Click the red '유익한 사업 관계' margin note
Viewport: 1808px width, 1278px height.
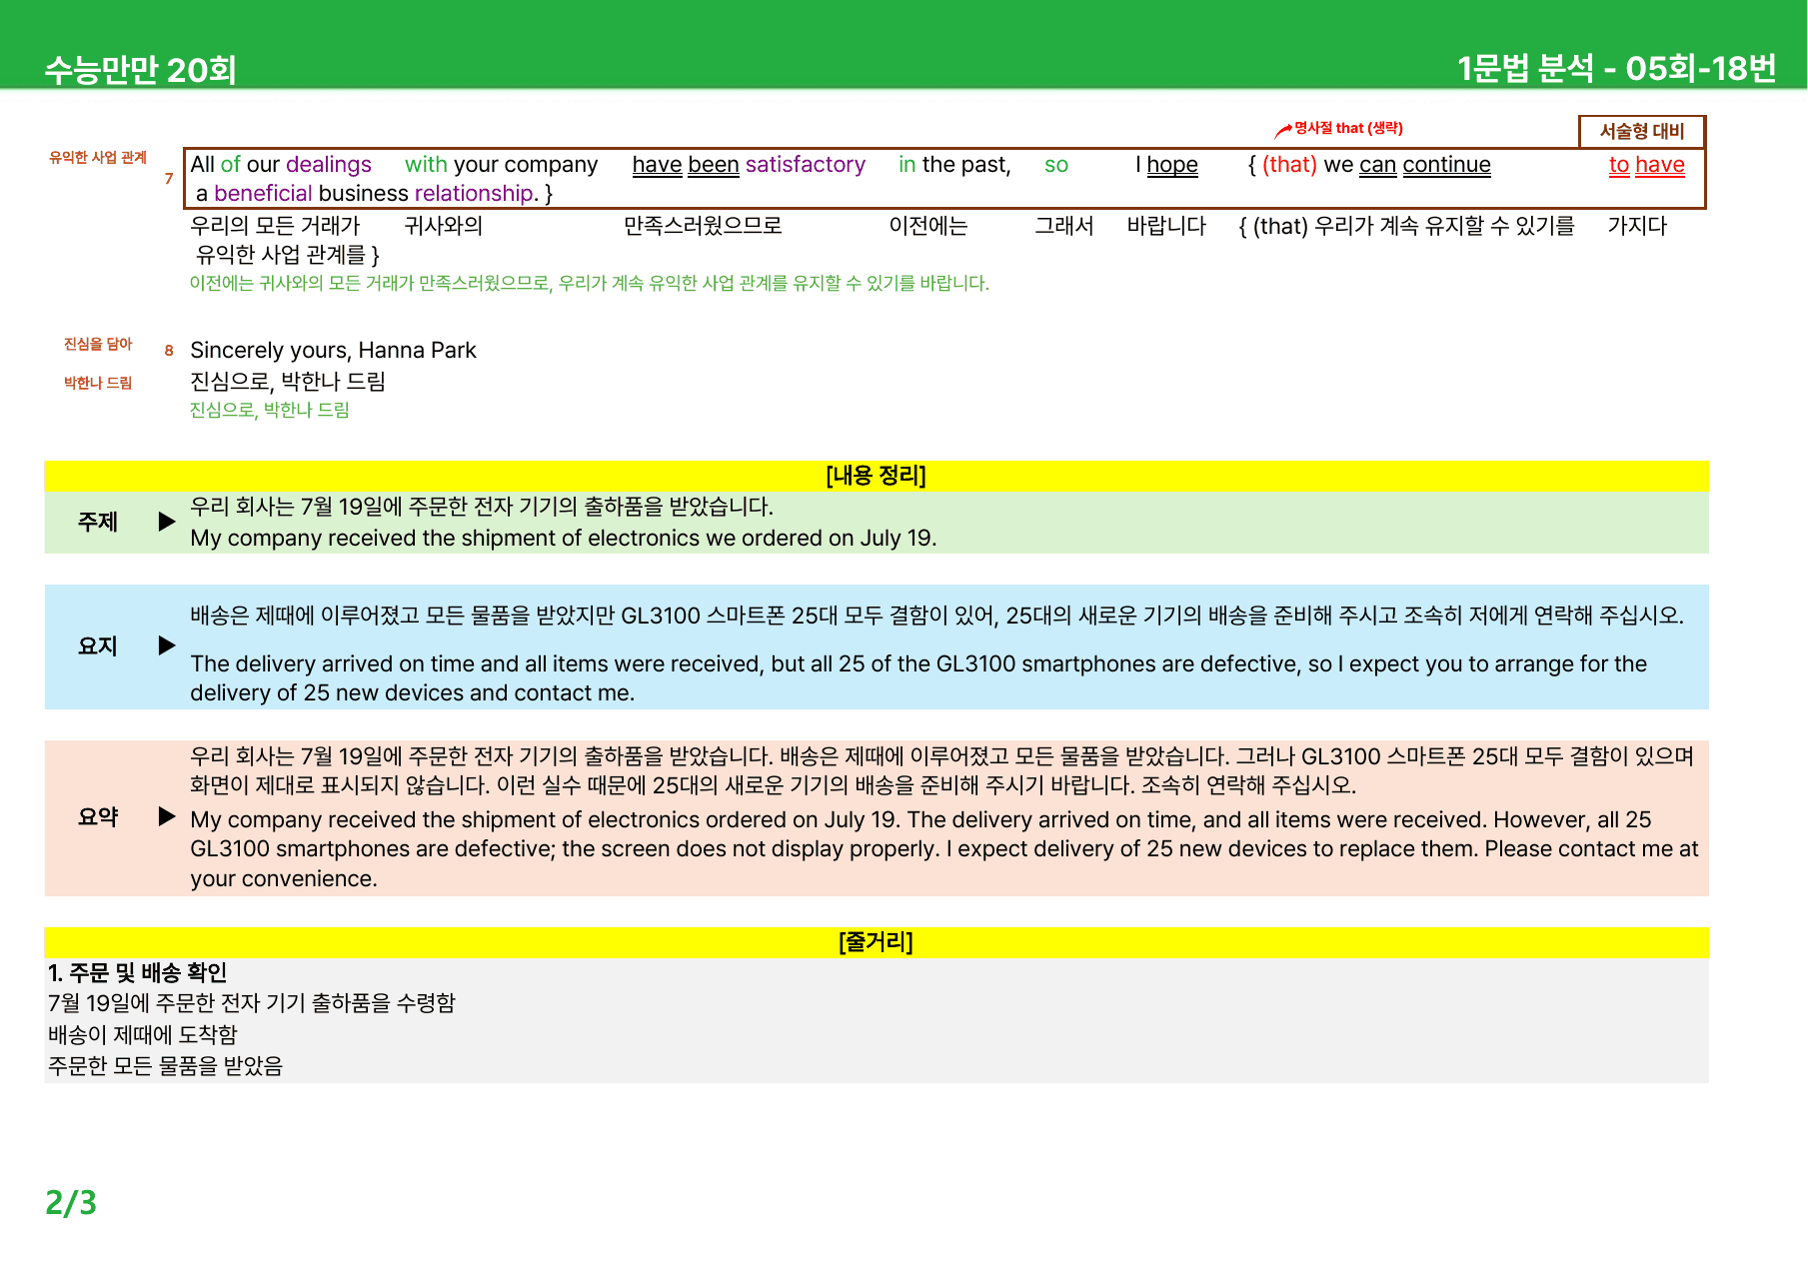click(98, 157)
